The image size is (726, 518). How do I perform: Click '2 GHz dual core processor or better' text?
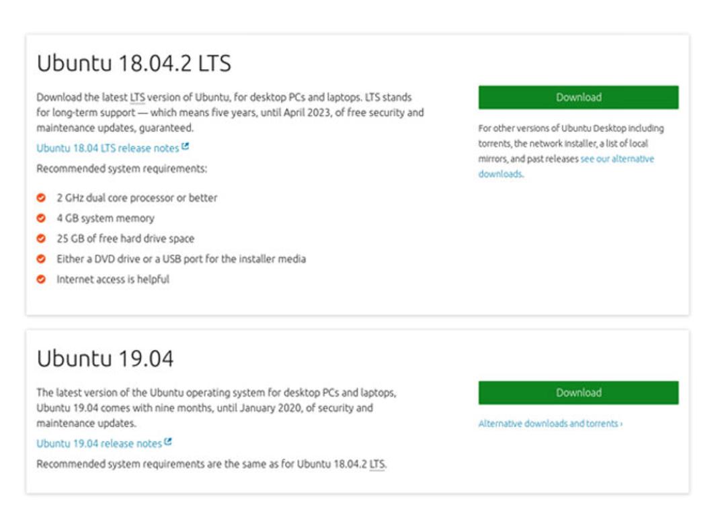(x=137, y=198)
